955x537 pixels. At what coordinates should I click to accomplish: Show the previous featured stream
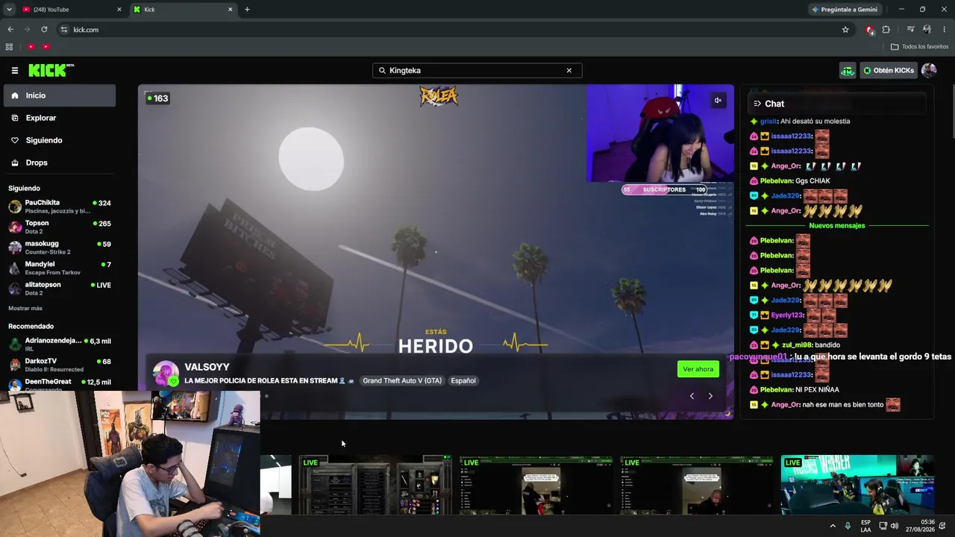(x=692, y=396)
